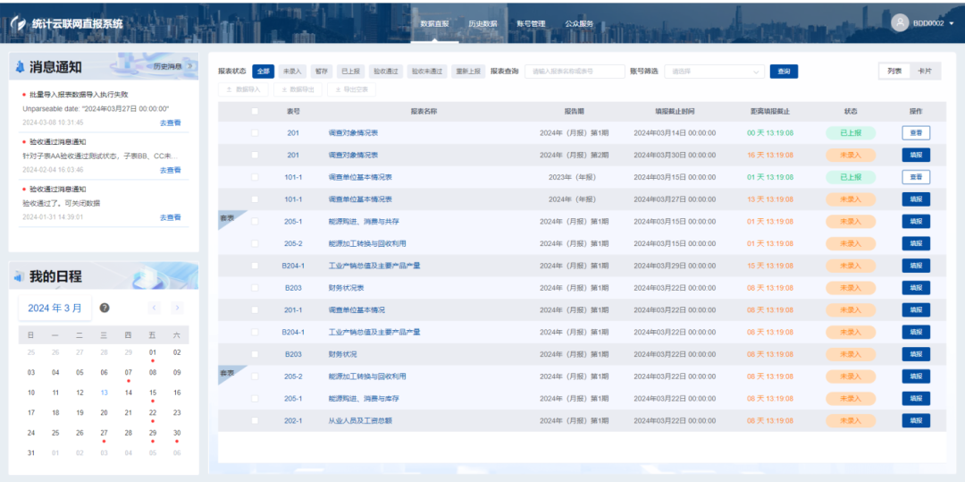Check the first 201 调查对象情况表 row checkbox

255,133
